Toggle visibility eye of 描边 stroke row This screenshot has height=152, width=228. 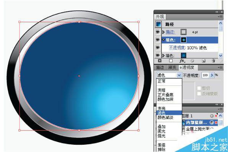coord(158,32)
